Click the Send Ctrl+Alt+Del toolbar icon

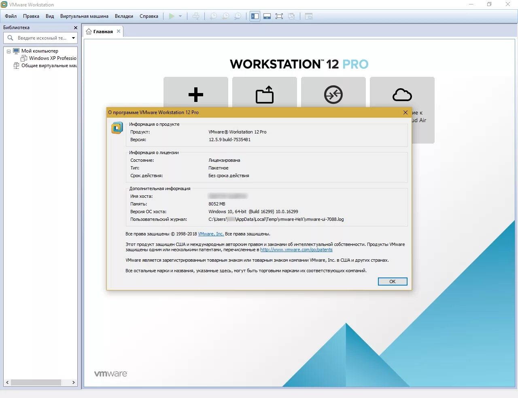click(x=196, y=16)
